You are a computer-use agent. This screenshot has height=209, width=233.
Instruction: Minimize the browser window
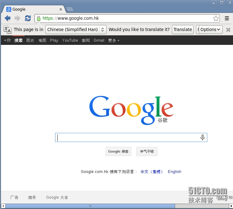coord(214,3)
